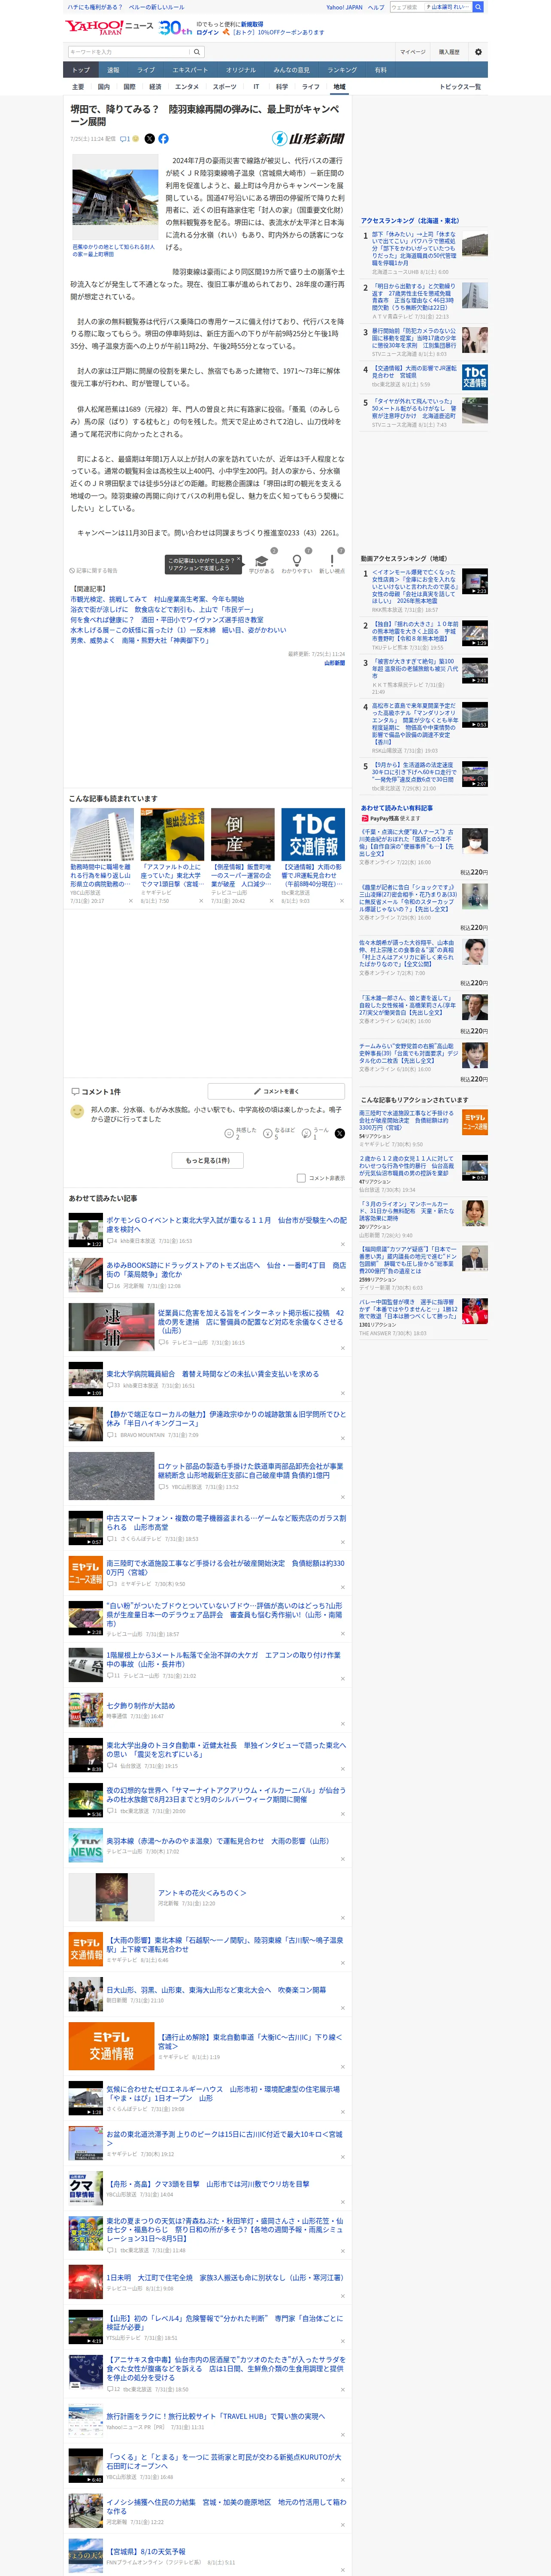The height and width of the screenshot is (2576, 551).
Task: Select the 国内 category
Action: [x=104, y=87]
